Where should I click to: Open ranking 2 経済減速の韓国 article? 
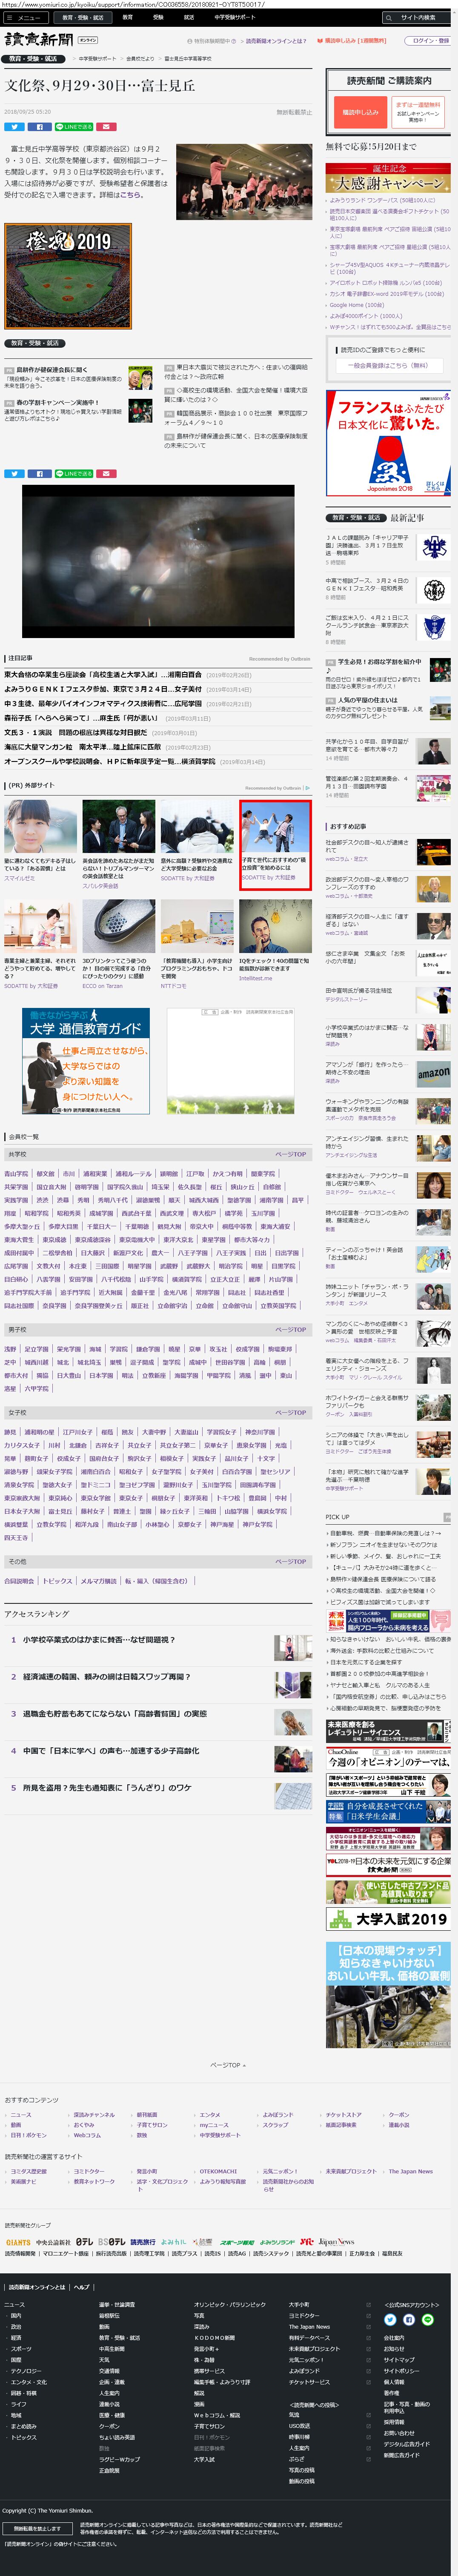106,1677
